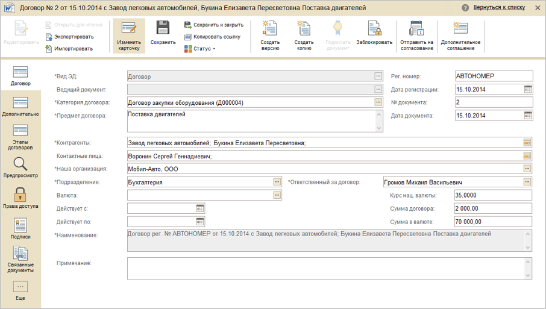The height and width of the screenshot is (309, 546).
Task: Click the Save (Сохранить) floppy disk icon
Action: tap(163, 28)
